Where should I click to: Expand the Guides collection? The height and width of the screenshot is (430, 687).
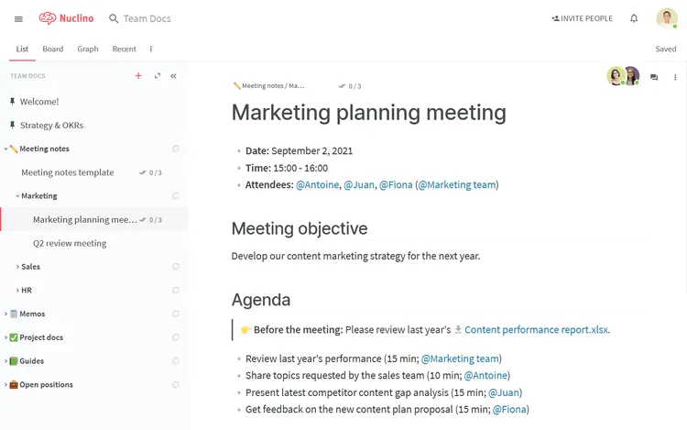tap(5, 361)
